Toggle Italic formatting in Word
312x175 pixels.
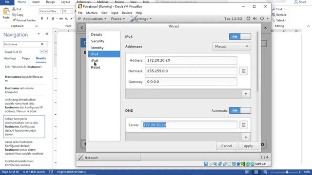point(47,18)
